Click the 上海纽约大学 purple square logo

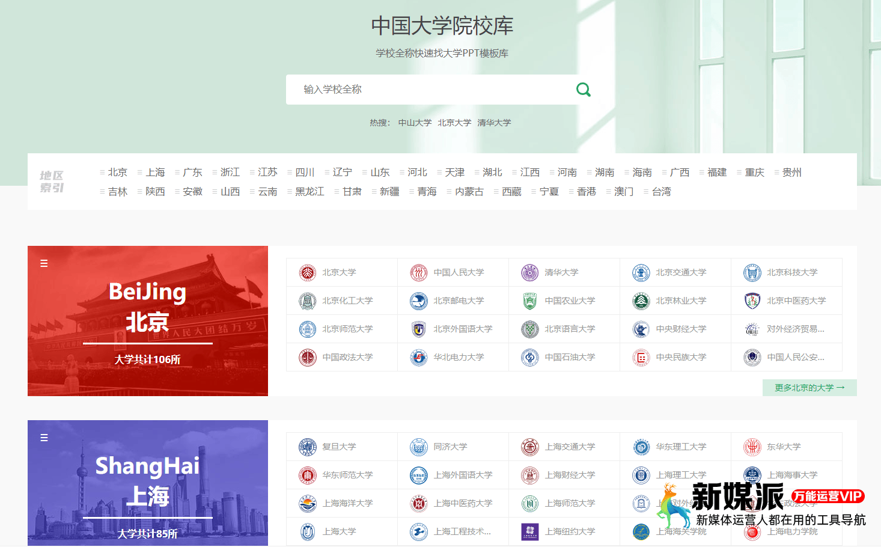pyautogui.click(x=529, y=532)
